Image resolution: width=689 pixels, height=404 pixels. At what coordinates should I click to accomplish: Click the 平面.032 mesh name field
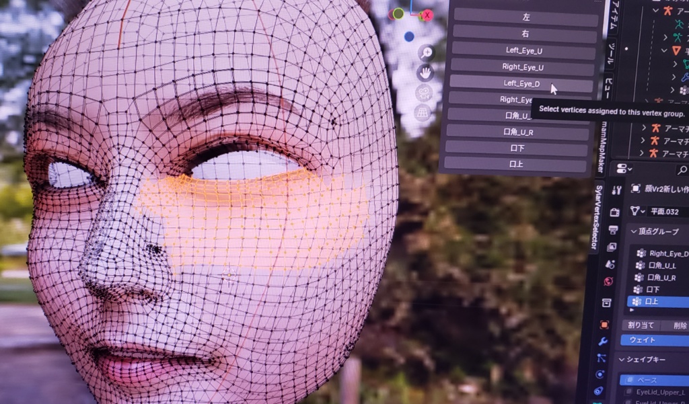667,211
